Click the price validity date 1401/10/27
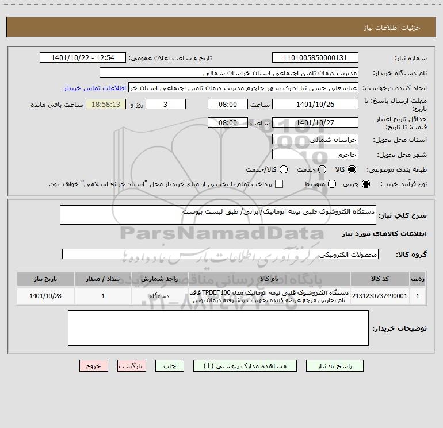 [315, 122]
